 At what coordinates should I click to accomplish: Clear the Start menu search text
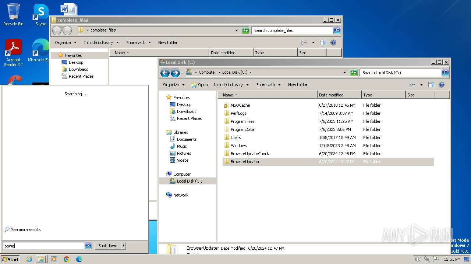click(88, 246)
